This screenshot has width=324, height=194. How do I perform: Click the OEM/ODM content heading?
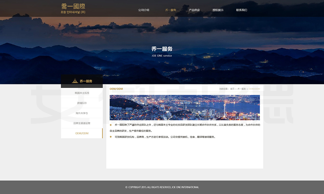[x=116, y=89]
